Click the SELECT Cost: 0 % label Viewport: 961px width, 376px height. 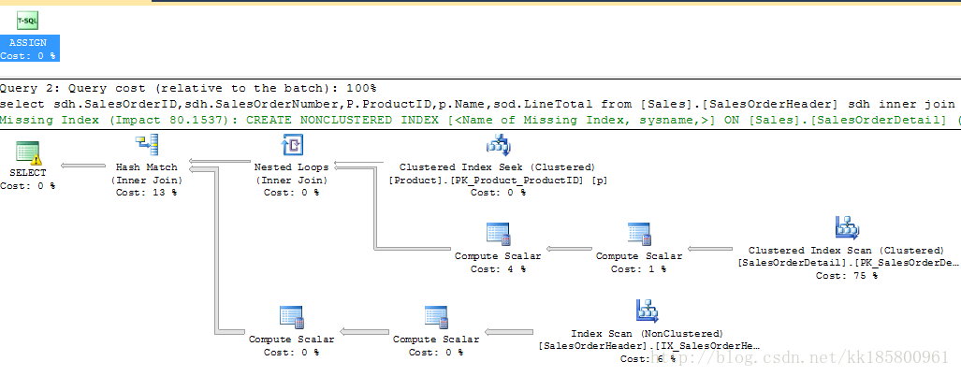[x=27, y=180]
